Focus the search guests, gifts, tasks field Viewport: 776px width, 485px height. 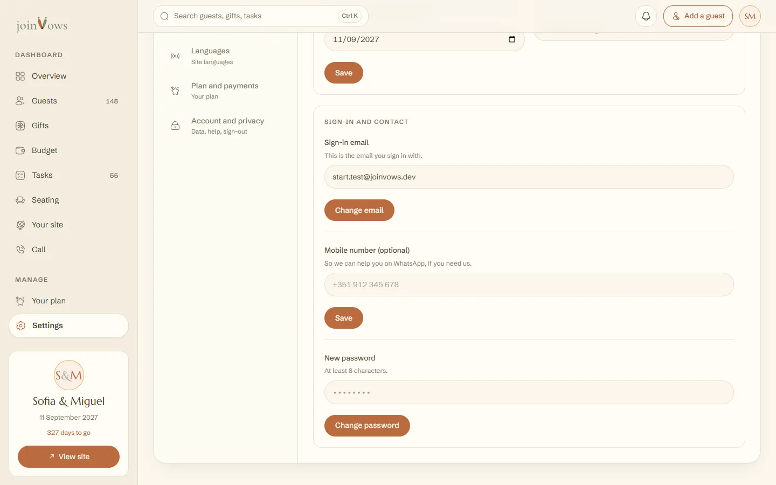261,16
